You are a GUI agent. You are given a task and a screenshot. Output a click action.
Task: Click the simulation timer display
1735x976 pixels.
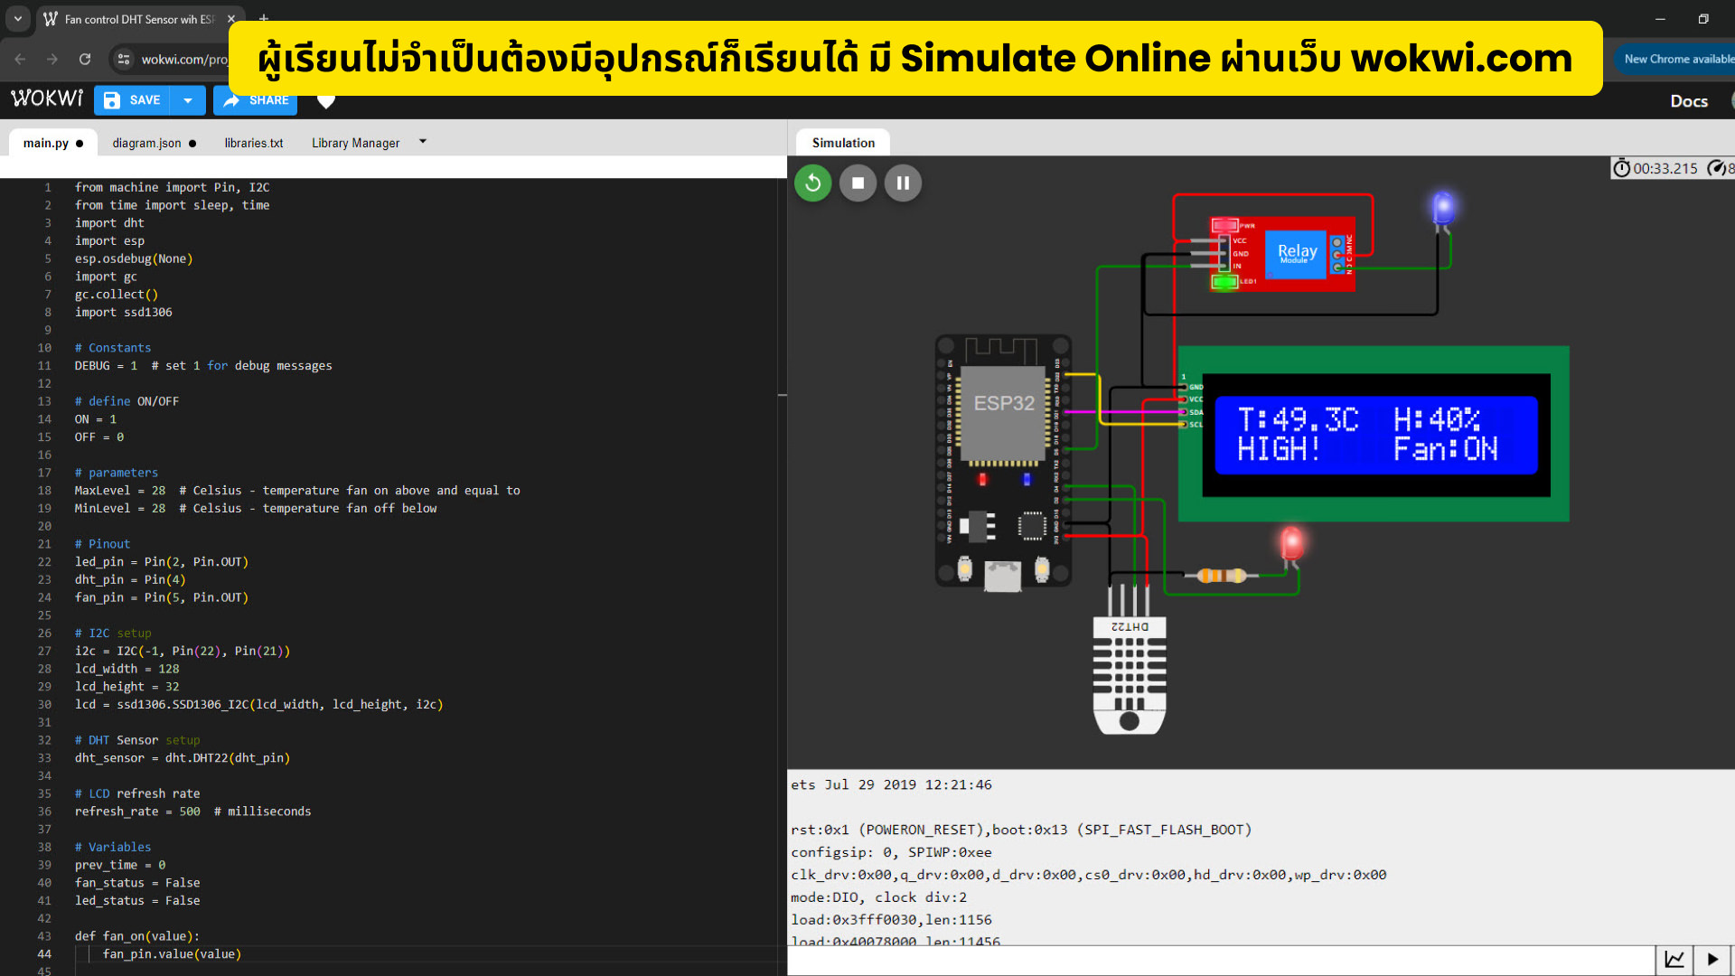click(x=1656, y=168)
